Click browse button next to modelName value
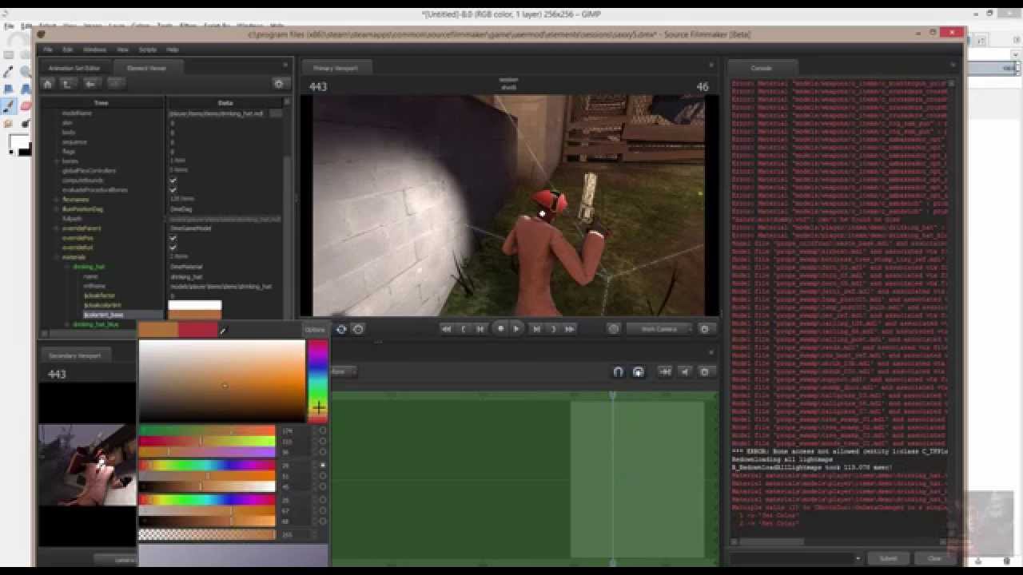 (276, 113)
